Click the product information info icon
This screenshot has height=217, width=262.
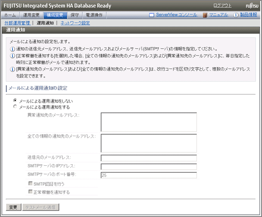tap(236, 15)
